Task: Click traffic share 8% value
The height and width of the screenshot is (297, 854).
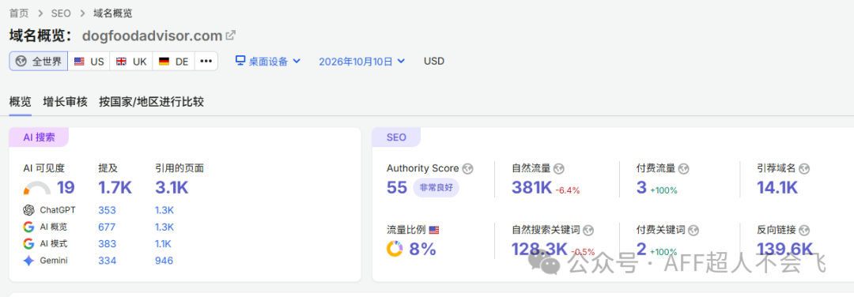Action: [x=422, y=249]
